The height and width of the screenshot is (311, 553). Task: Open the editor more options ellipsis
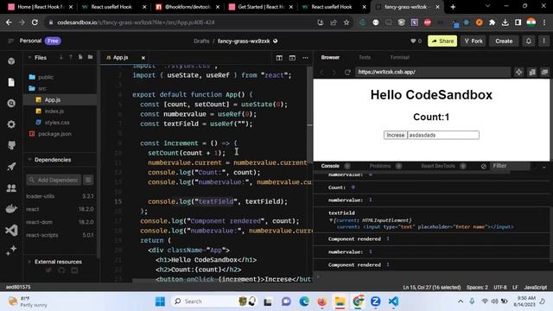(305, 58)
